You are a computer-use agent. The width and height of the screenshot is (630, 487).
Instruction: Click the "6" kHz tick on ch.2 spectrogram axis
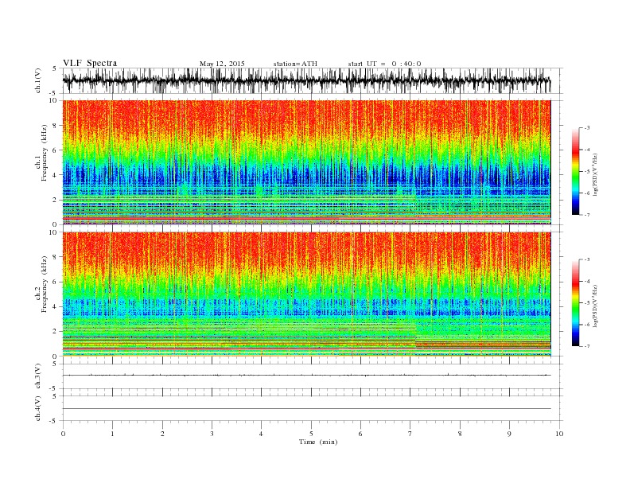(56, 282)
